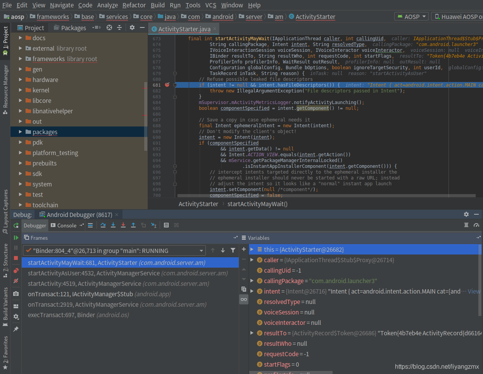Open the Evaluate Expression calculator icon
The width and height of the screenshot is (483, 374).
click(x=166, y=225)
